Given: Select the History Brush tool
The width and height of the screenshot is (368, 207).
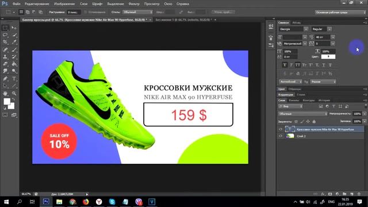Looking at the screenshot, I should pyautogui.click(x=14, y=57).
